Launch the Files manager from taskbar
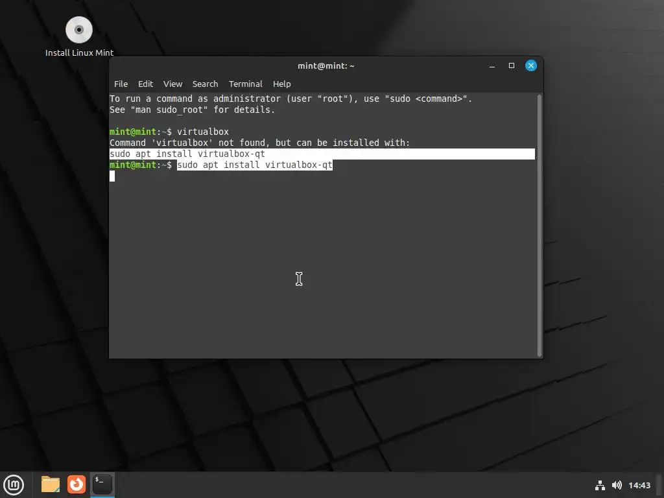This screenshot has width=664, height=498. [x=51, y=484]
